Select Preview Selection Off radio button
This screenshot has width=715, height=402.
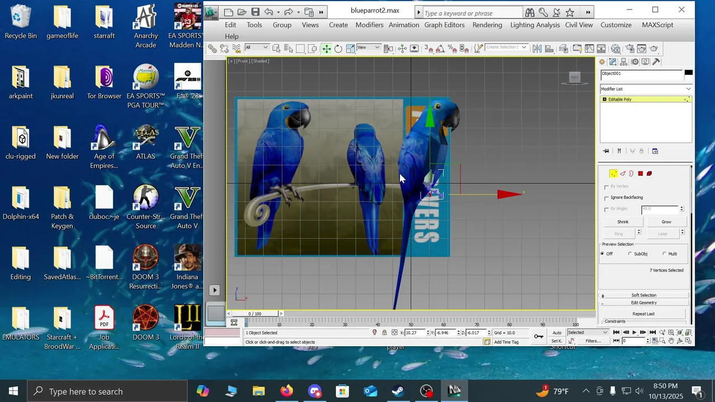tap(602, 254)
